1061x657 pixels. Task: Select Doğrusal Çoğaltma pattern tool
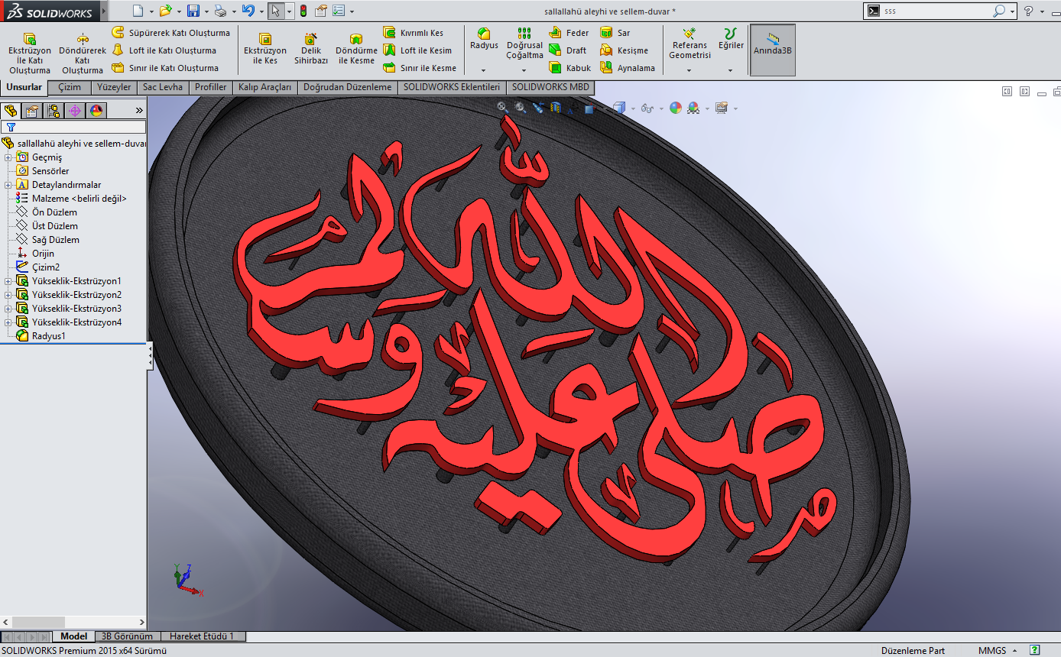(524, 44)
